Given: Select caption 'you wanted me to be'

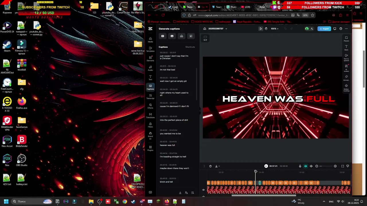Looking at the screenshot, I should 170,134.
